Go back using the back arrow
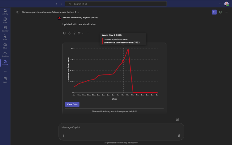This screenshot has width=232, height=145. (x=57, y=4)
